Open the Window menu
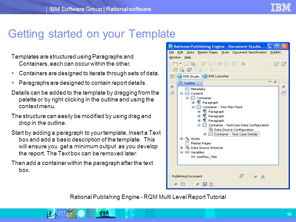Screen dimensions: 296x222 click(175, 57)
